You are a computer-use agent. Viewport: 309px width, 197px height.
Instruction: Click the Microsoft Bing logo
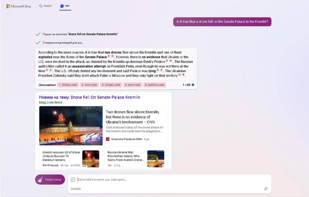coord(18,6)
